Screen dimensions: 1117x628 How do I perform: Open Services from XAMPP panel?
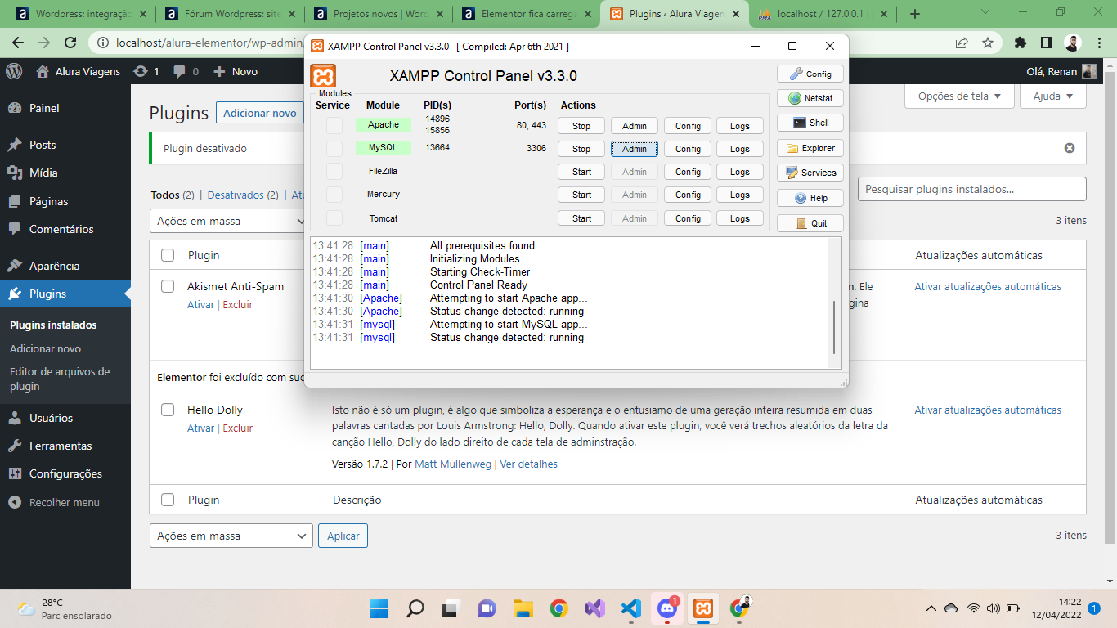pos(810,173)
